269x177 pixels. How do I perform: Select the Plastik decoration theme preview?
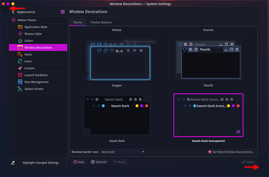coord(208,60)
